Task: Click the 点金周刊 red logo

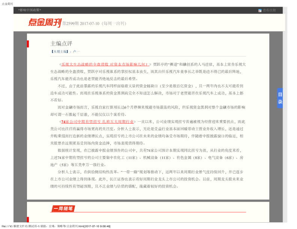Action: tap(44, 23)
